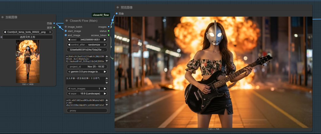Click the image_batch input socket
Viewport: 321px width, 134px height.
pos(66,27)
